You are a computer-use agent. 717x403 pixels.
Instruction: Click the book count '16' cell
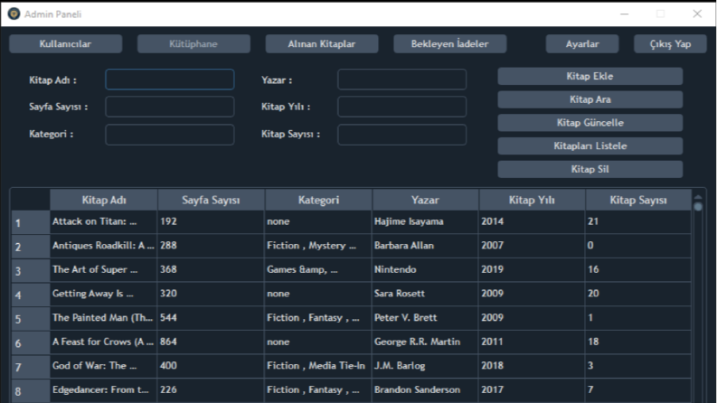click(638, 269)
